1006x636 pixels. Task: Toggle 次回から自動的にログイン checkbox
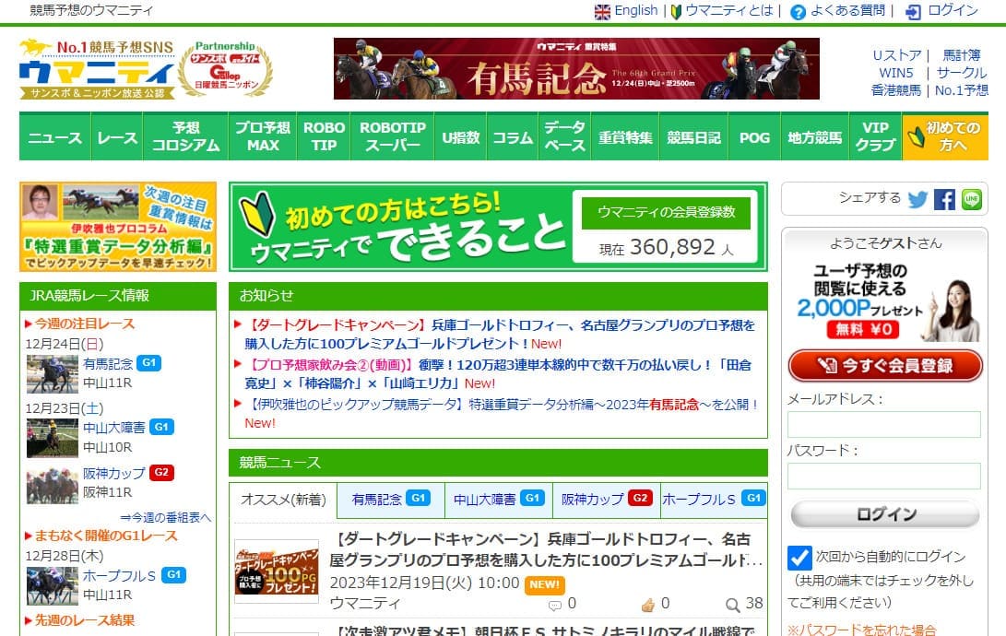click(799, 557)
